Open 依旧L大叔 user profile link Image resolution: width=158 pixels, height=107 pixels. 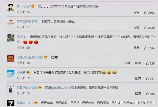[x=23, y=6]
